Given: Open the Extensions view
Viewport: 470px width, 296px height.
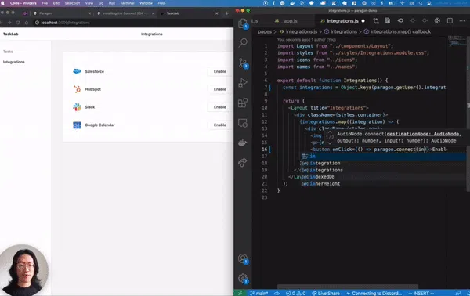Looking at the screenshot, I should 243,103.
